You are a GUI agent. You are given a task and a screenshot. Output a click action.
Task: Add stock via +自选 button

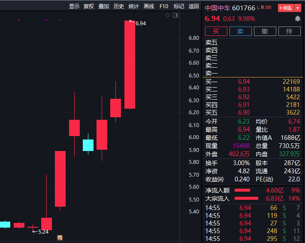286,8
